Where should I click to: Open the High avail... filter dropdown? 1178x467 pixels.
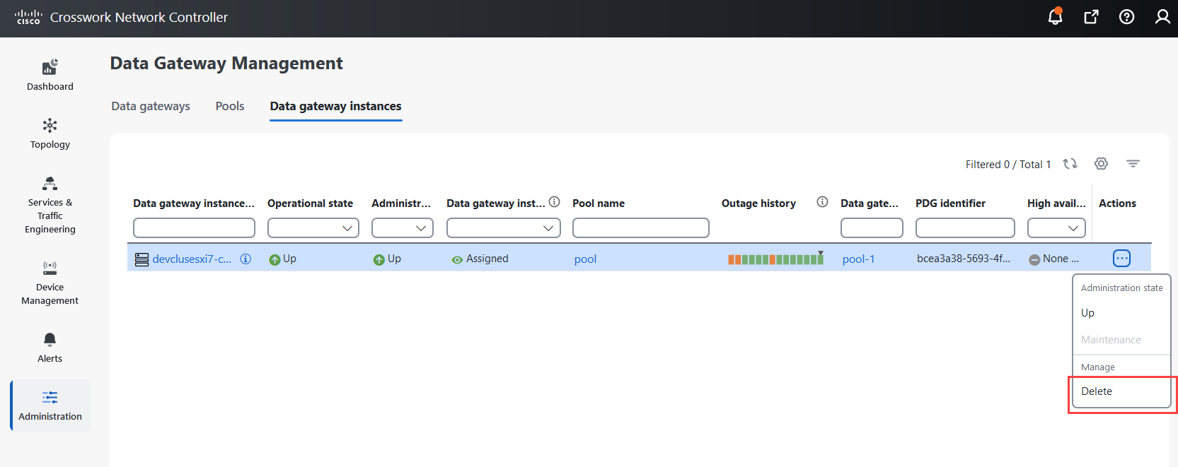(1056, 228)
